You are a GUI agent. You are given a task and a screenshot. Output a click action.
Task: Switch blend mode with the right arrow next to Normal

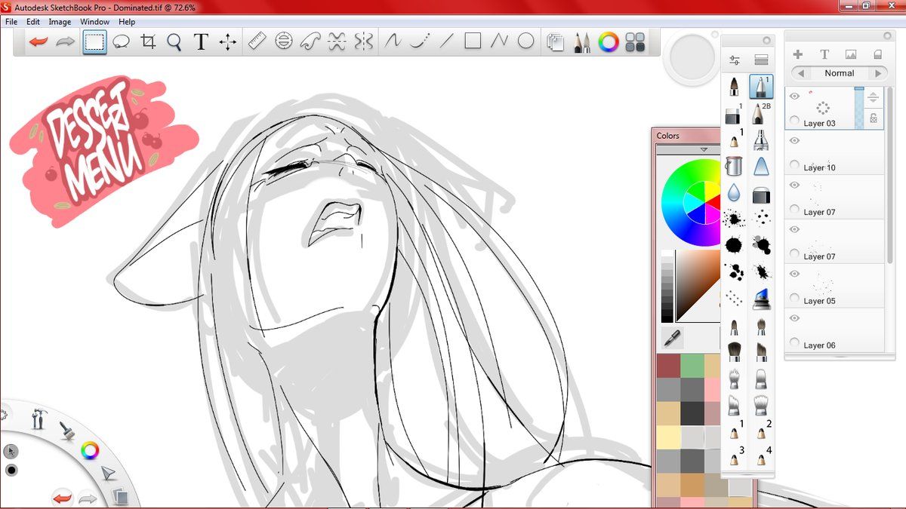[x=877, y=73]
